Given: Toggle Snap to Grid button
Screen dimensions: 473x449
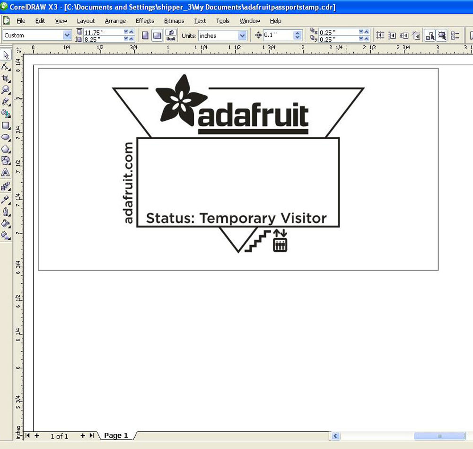Looking at the screenshot, I should [379, 35].
